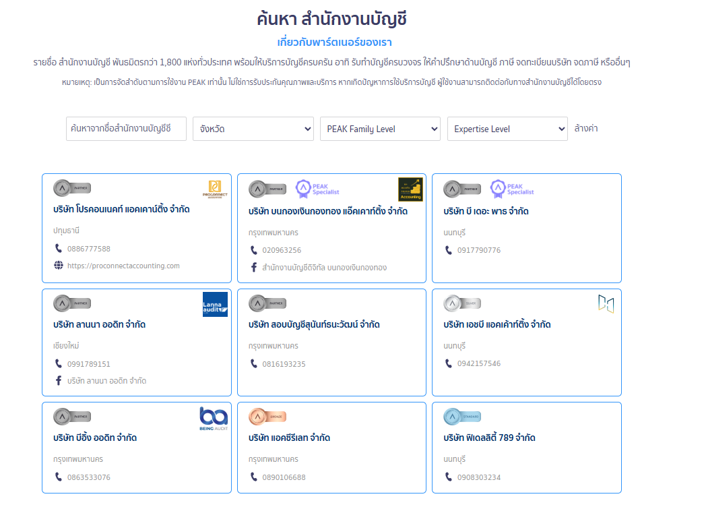Click the gold Accounting badge on บนกองเงินกองทอง card
Image resolution: width=702 pixels, height=509 pixels.
[410, 189]
